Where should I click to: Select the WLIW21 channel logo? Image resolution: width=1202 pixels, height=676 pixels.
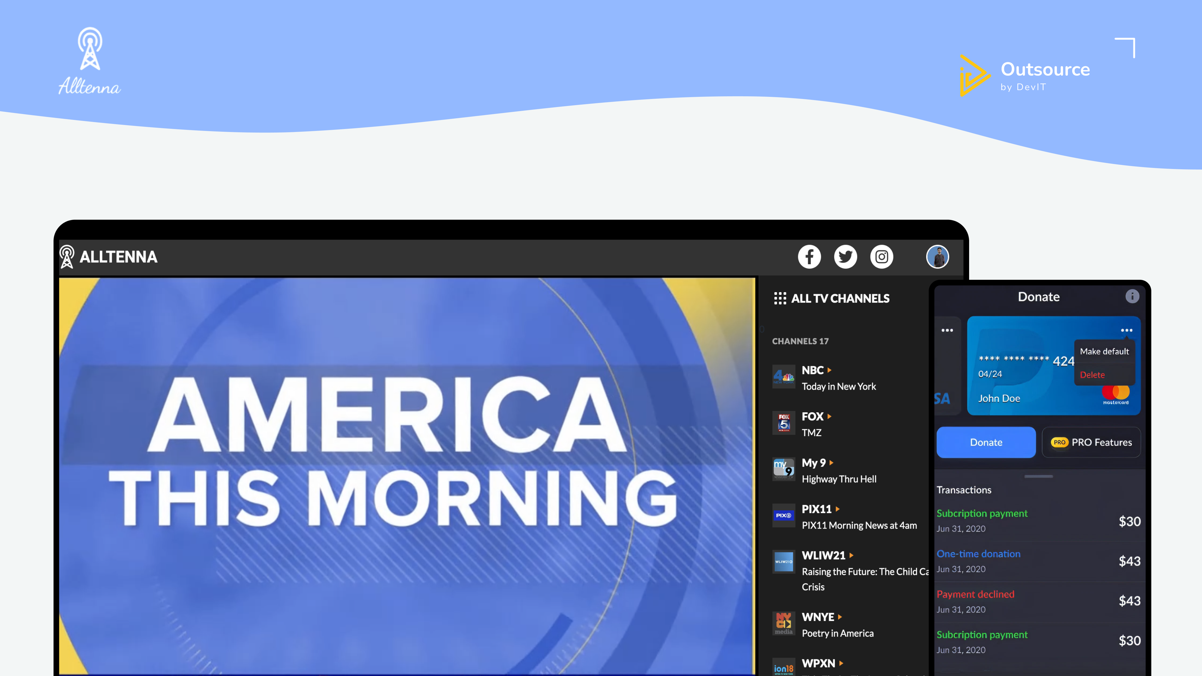pos(783,562)
